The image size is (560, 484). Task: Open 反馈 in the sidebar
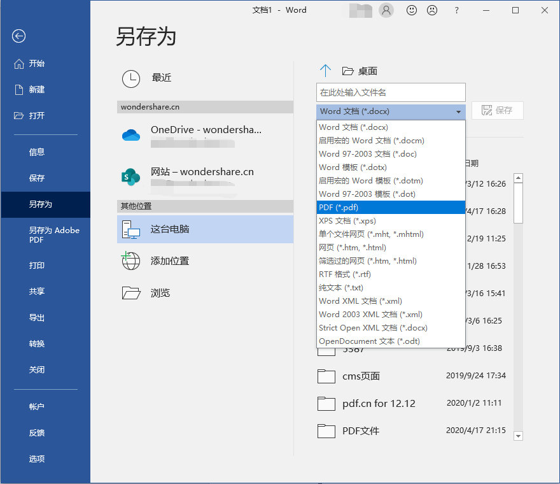click(x=46, y=433)
